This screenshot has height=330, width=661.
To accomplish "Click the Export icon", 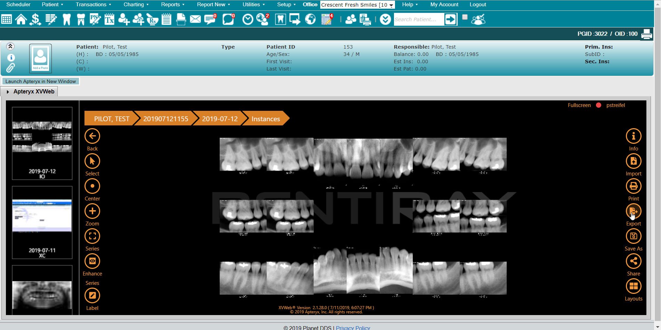I will pos(634,211).
